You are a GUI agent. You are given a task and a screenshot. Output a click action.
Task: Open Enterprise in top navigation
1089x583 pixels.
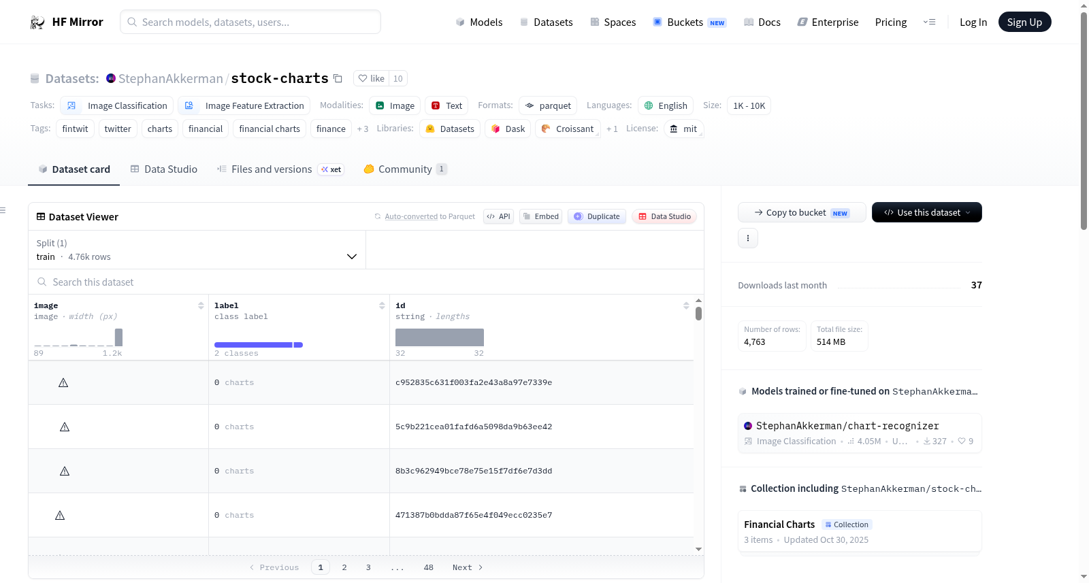click(828, 22)
